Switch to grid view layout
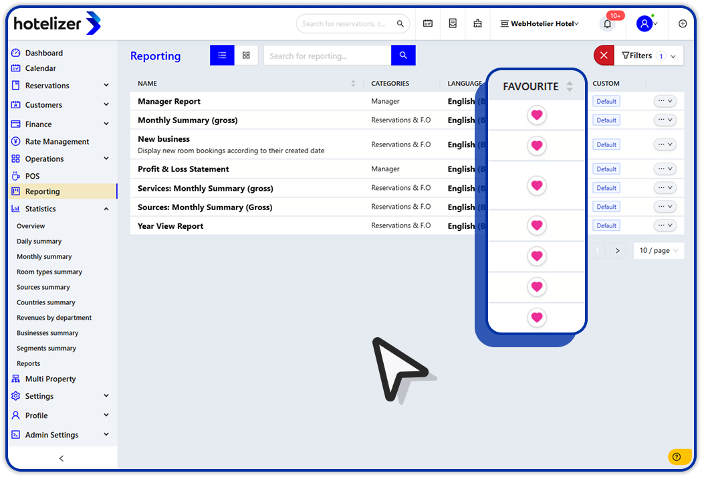The image size is (702, 477). click(246, 56)
